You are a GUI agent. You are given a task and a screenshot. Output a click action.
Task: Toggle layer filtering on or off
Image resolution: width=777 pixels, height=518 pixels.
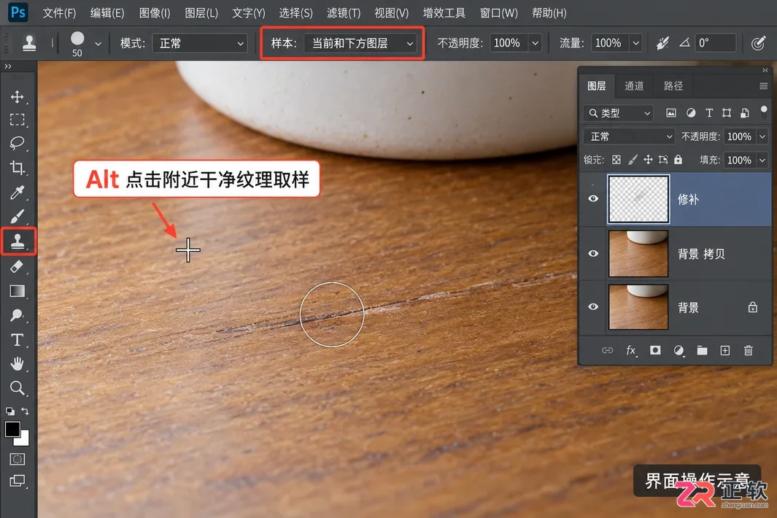[764, 111]
